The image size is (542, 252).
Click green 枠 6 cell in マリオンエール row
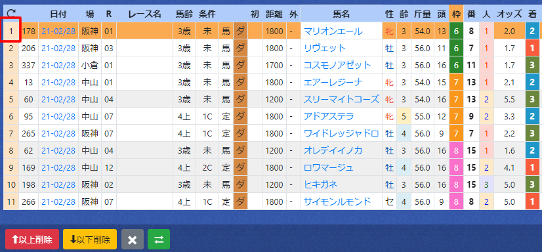(x=456, y=31)
